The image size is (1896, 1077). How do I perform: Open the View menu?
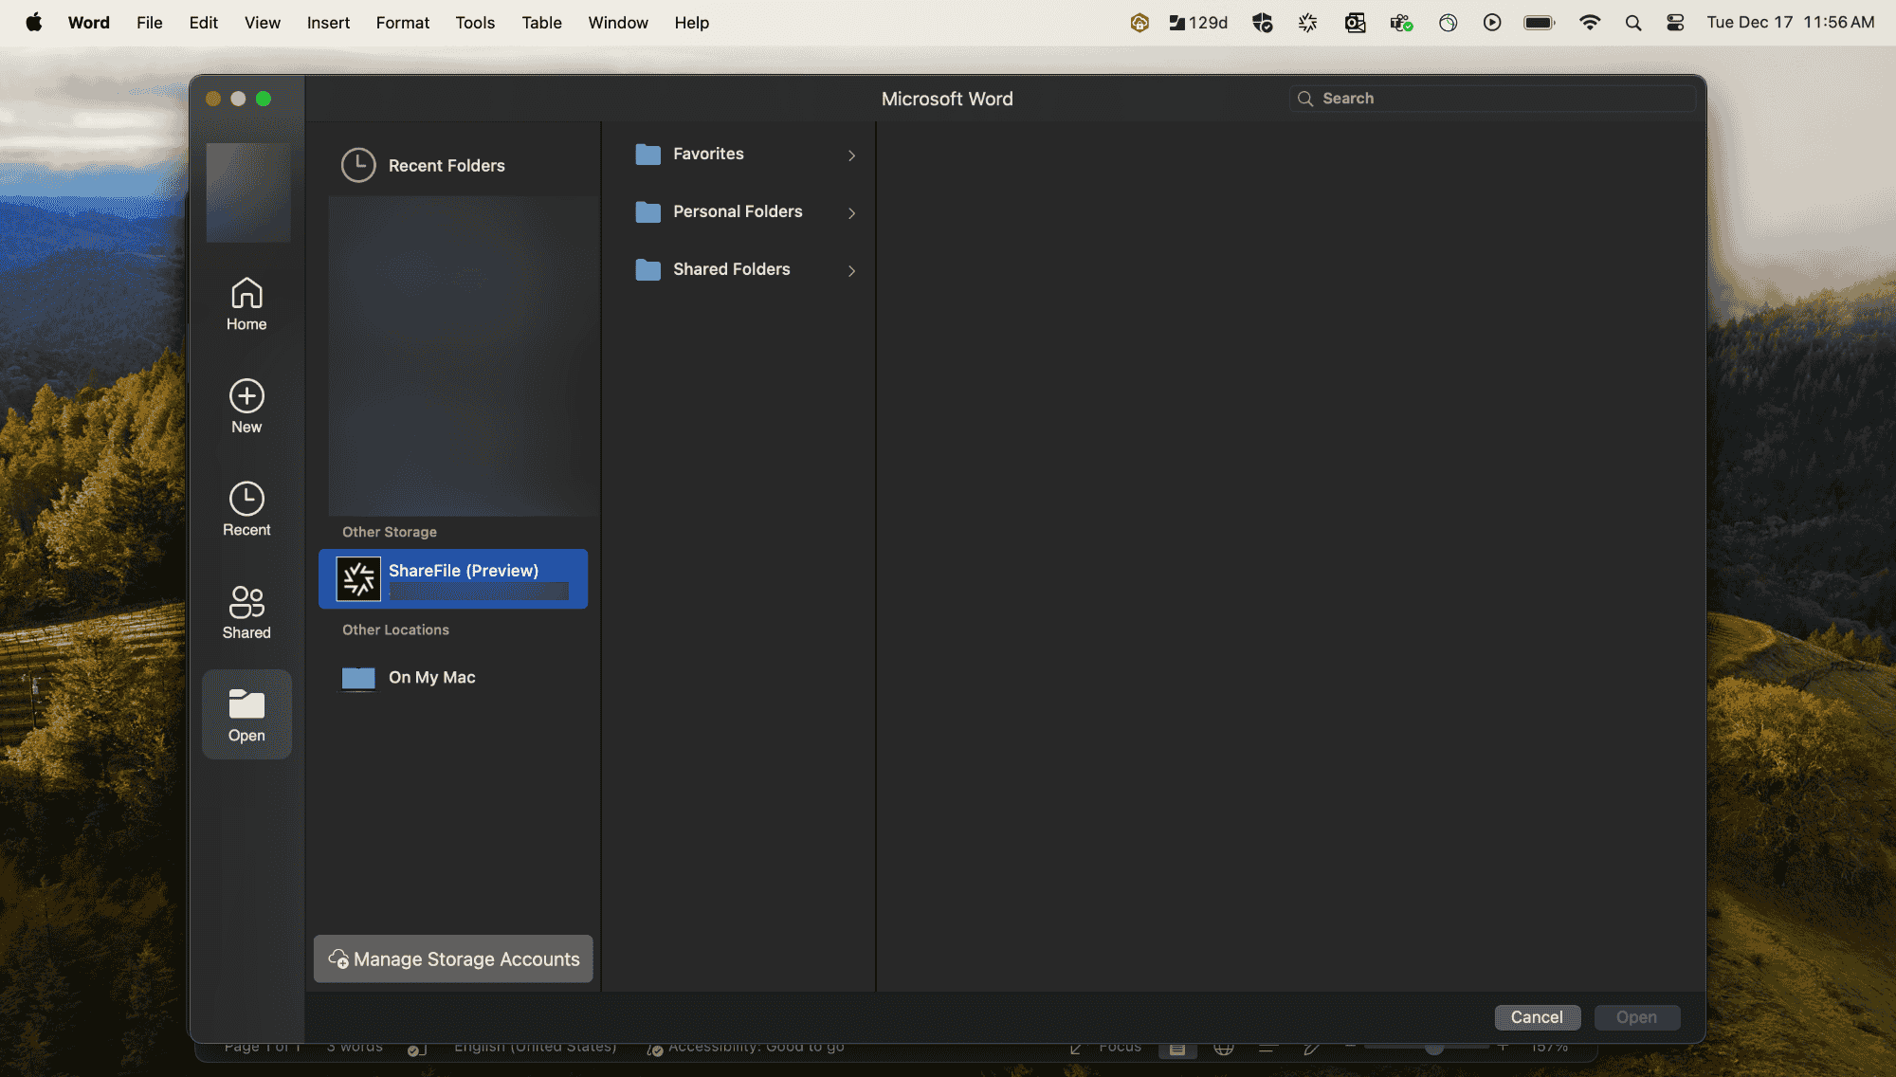point(263,23)
